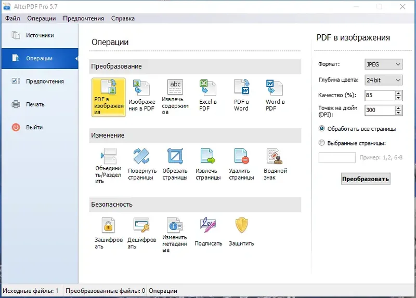Screen dimensions: 416x298
Task: Open the Защитить shield tool
Action: (241, 232)
